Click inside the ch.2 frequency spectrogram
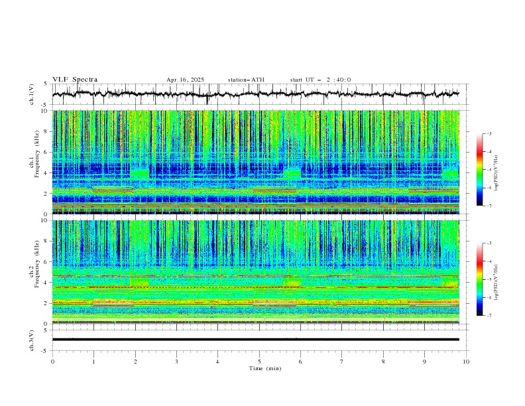This screenshot has height=406, width=525. [x=255, y=272]
